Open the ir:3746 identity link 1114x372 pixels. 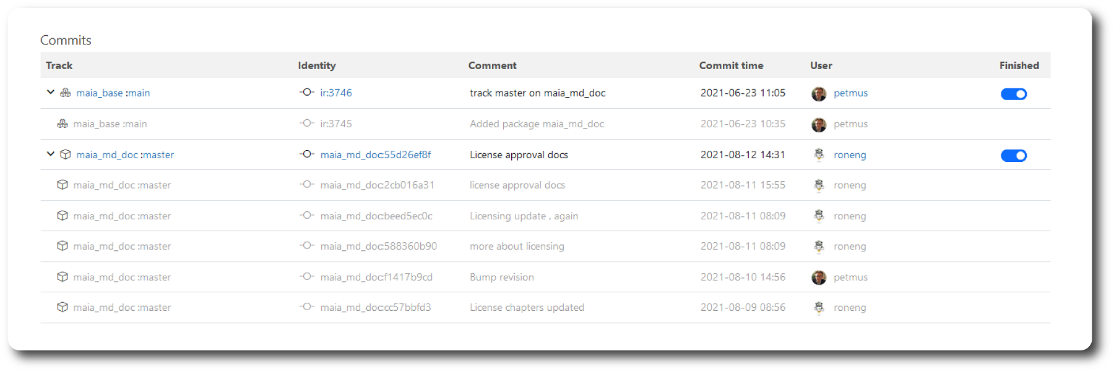click(336, 93)
